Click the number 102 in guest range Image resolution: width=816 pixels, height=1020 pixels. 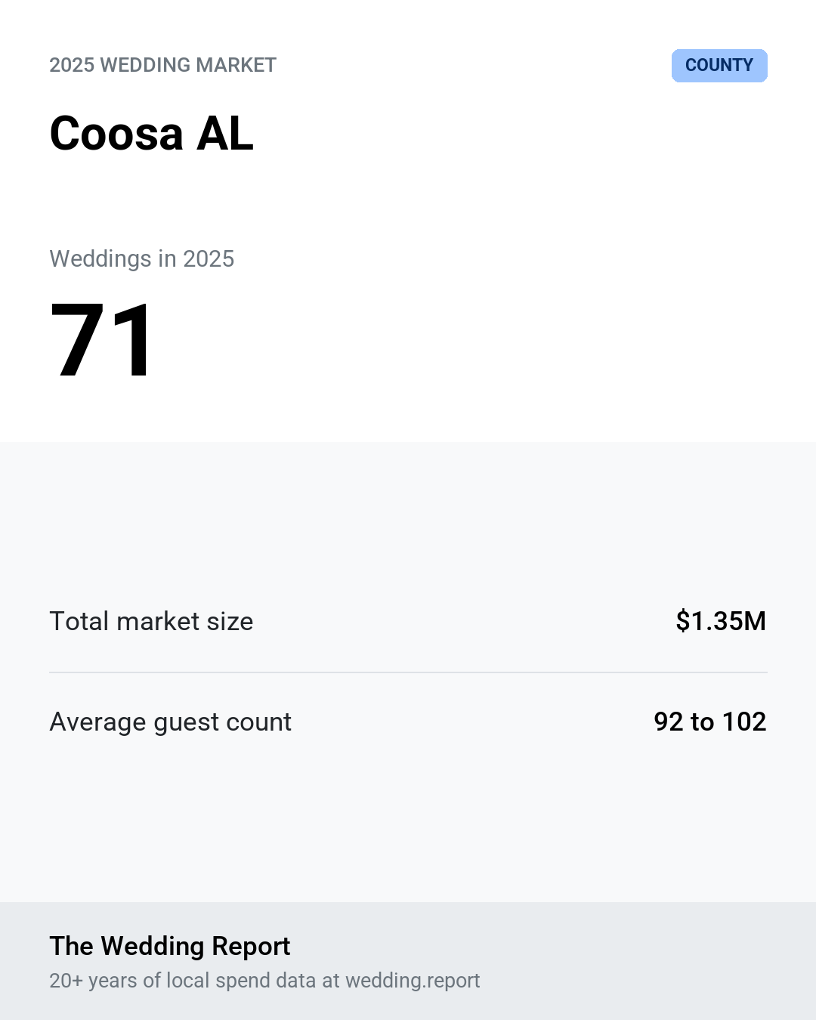[x=744, y=722]
